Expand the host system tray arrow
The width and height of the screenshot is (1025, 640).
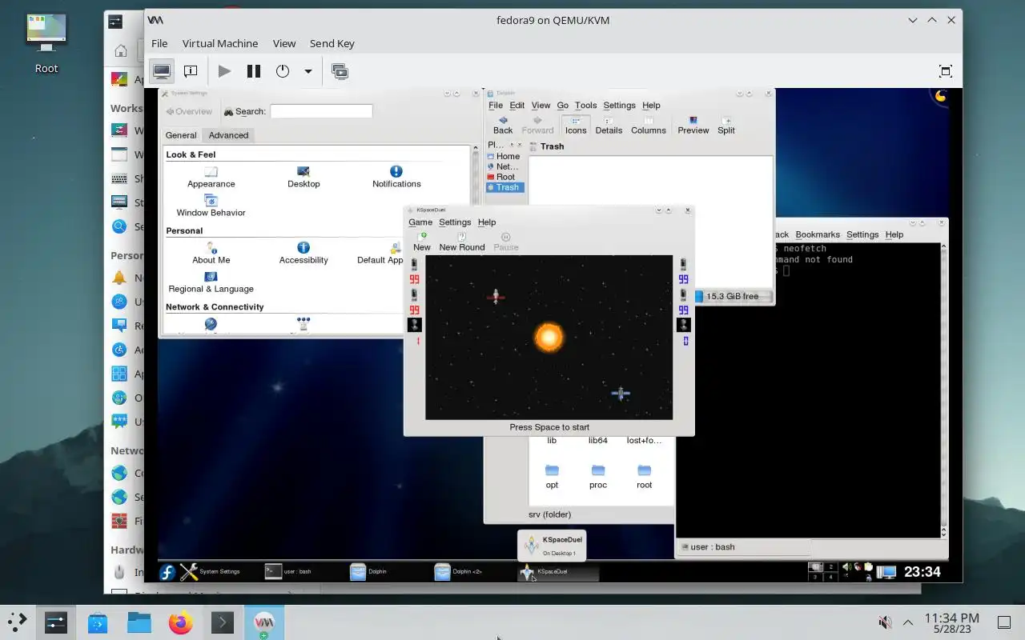[x=908, y=622]
